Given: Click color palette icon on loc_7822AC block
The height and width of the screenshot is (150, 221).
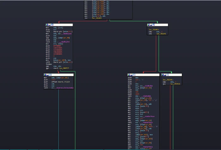Looking at the screenshot, I should pos(163,75).
